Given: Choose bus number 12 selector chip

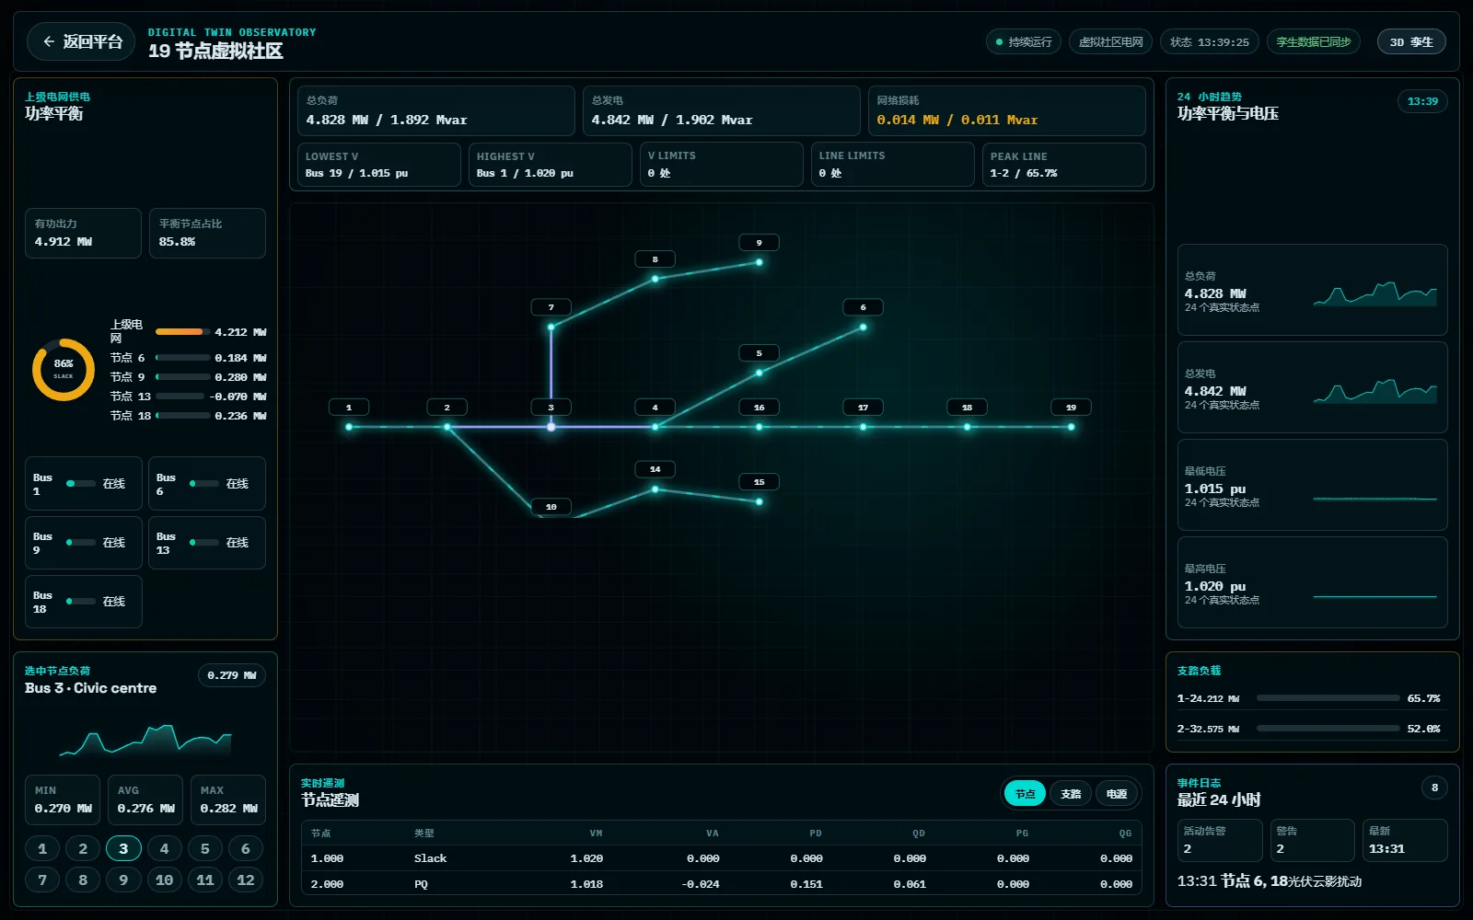Looking at the screenshot, I should click(x=245, y=880).
